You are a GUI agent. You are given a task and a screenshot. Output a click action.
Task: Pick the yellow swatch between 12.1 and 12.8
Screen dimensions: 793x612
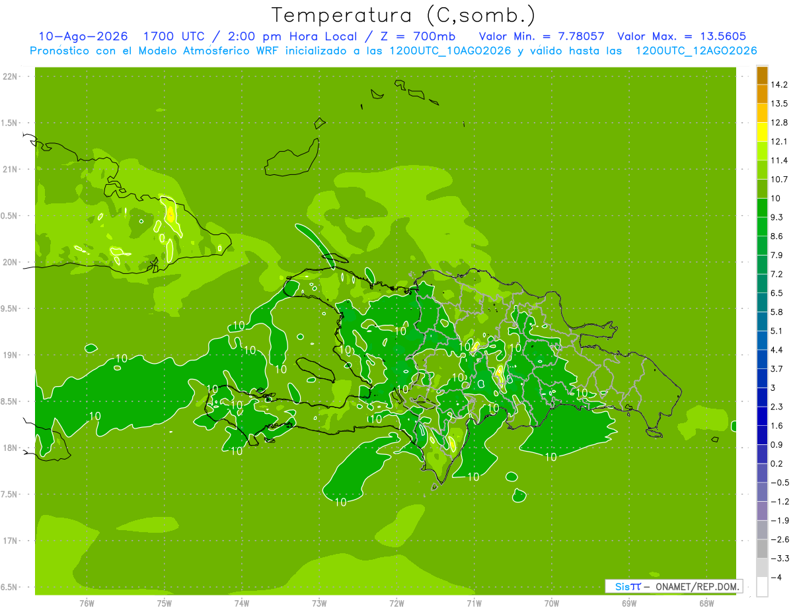tap(762, 132)
